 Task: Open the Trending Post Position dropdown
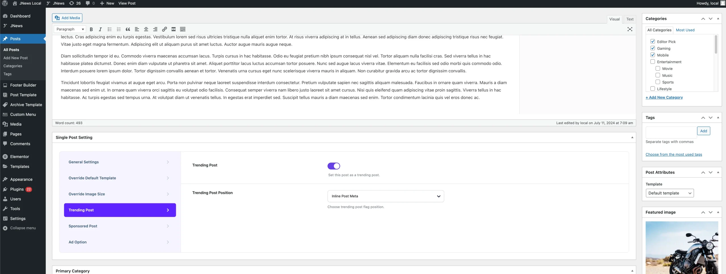[x=385, y=196]
